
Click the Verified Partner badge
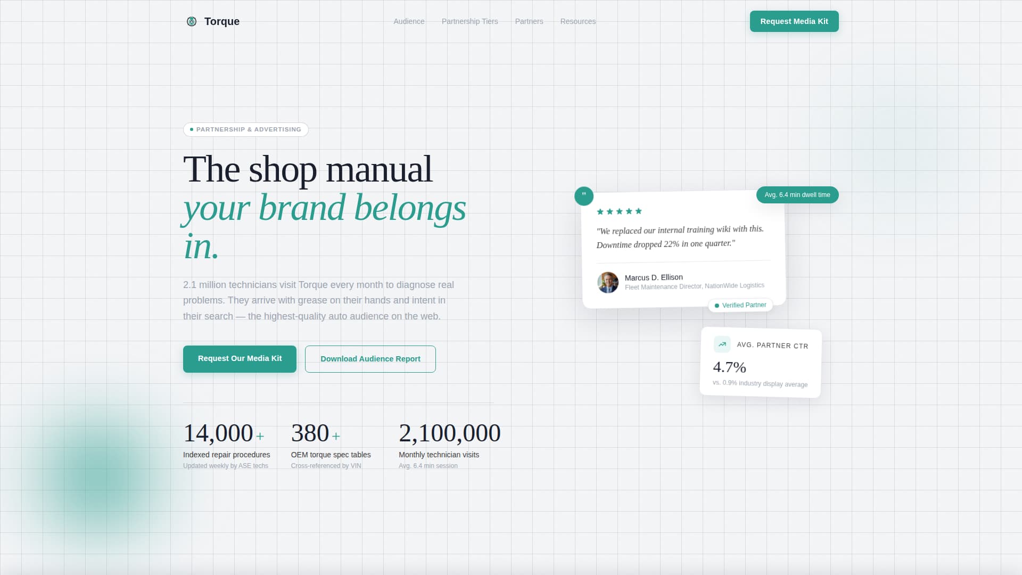pos(740,305)
